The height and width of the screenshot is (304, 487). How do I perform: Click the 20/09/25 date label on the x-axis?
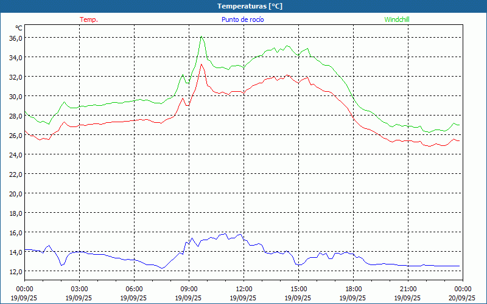click(463, 298)
